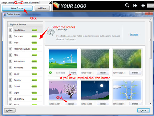Click the vertical scrollbar thumb

(150, 40)
